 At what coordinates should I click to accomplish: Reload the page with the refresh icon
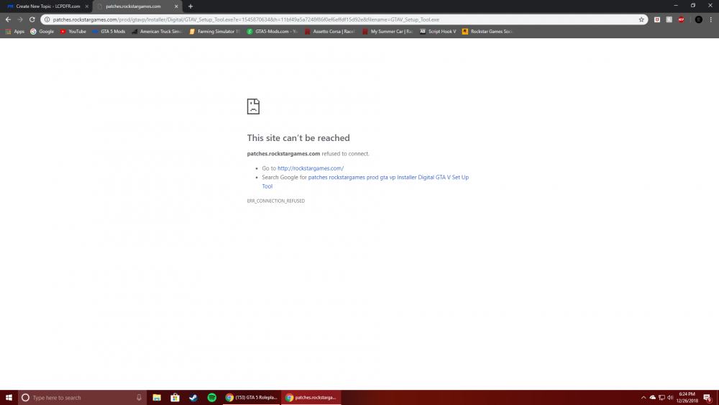(x=32, y=19)
